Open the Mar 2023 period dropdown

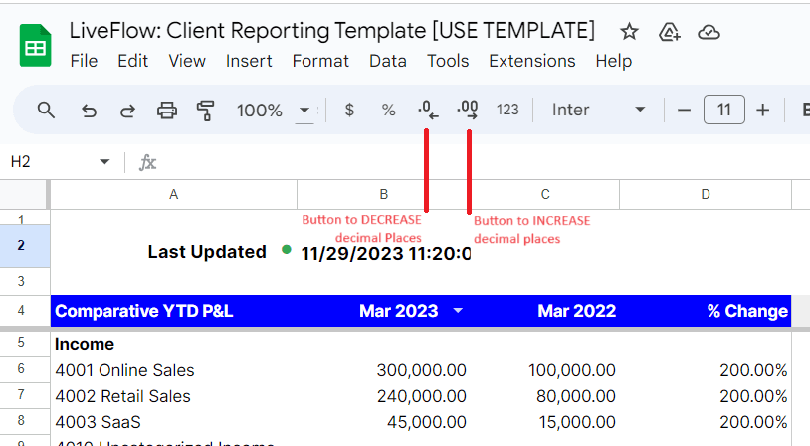[458, 311]
